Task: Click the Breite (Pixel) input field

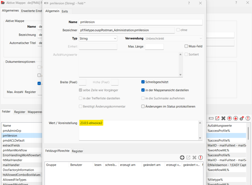Action: [82, 82]
